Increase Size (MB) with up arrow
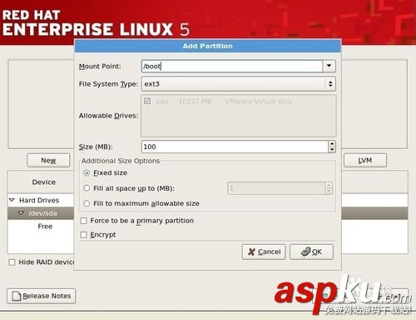 point(332,143)
